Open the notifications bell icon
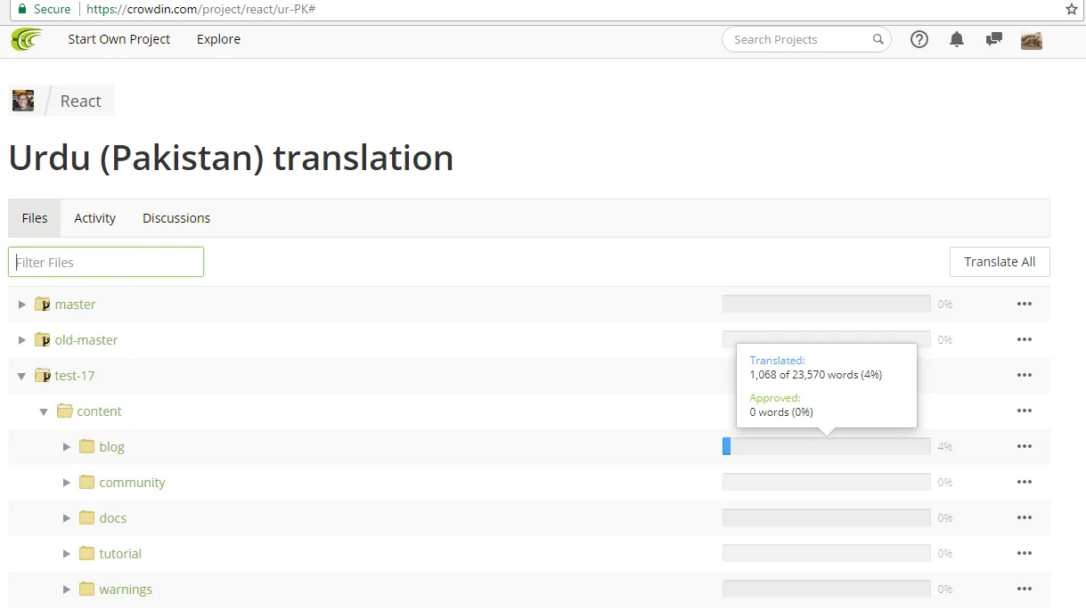This screenshot has width=1086, height=610. [957, 39]
